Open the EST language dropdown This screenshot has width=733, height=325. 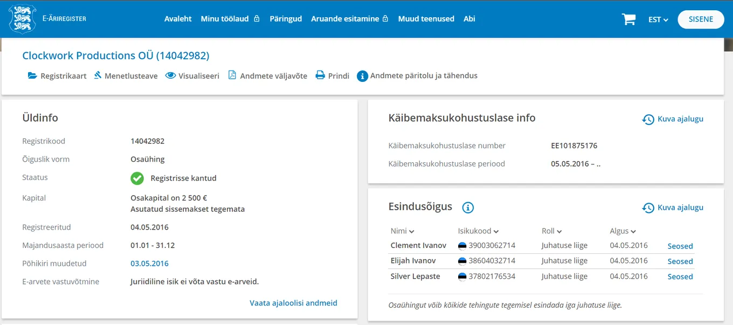pyautogui.click(x=658, y=19)
